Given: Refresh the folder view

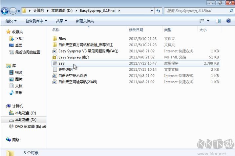Looking at the screenshot, I should coord(159,11).
